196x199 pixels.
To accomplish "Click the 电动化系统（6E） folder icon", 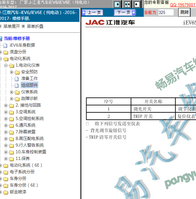I will (x=6, y=166).
